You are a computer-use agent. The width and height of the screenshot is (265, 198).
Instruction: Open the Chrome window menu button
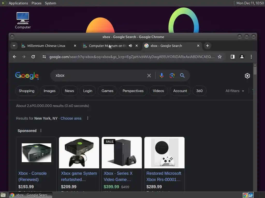(x=12, y=37)
